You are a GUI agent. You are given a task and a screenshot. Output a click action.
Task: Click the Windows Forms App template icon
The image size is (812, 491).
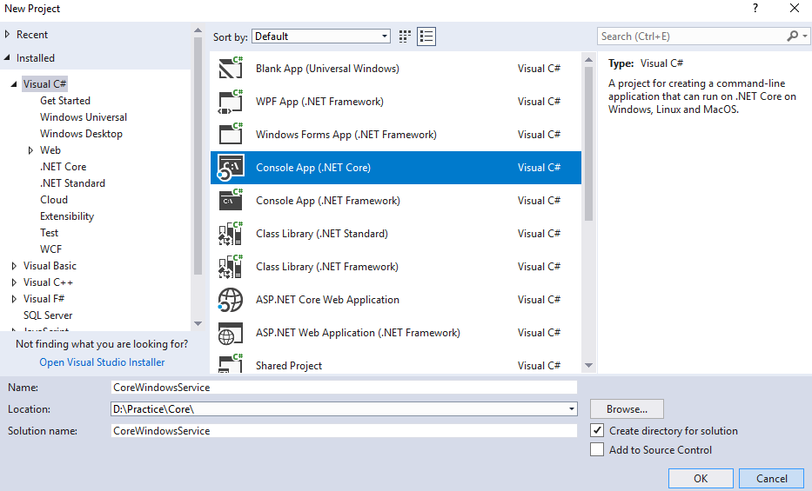tap(231, 135)
